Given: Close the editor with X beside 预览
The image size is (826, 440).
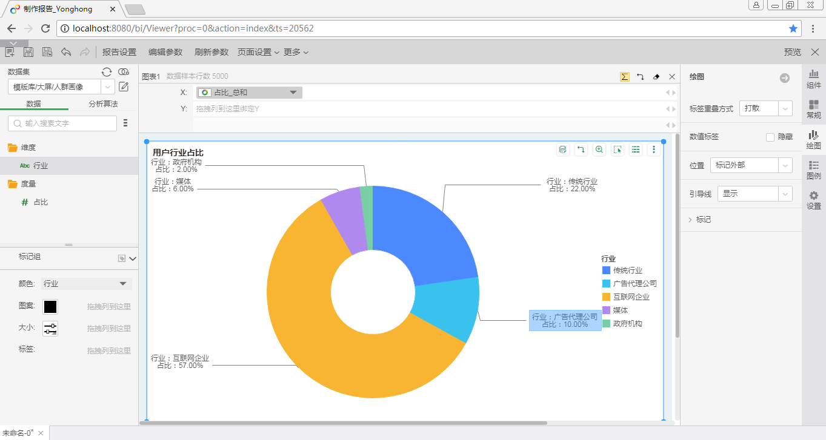Looking at the screenshot, I should click(x=814, y=52).
